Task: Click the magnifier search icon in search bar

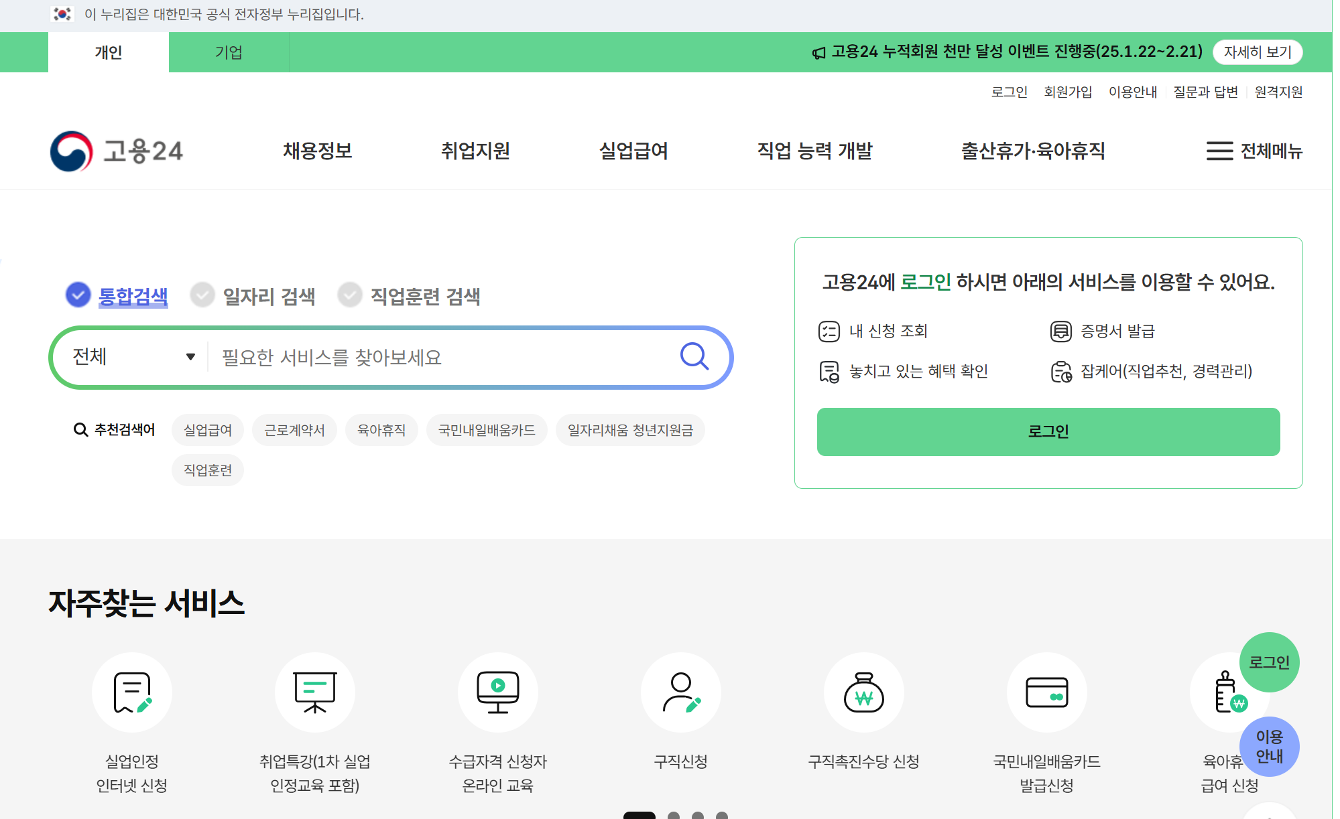Action: click(694, 357)
